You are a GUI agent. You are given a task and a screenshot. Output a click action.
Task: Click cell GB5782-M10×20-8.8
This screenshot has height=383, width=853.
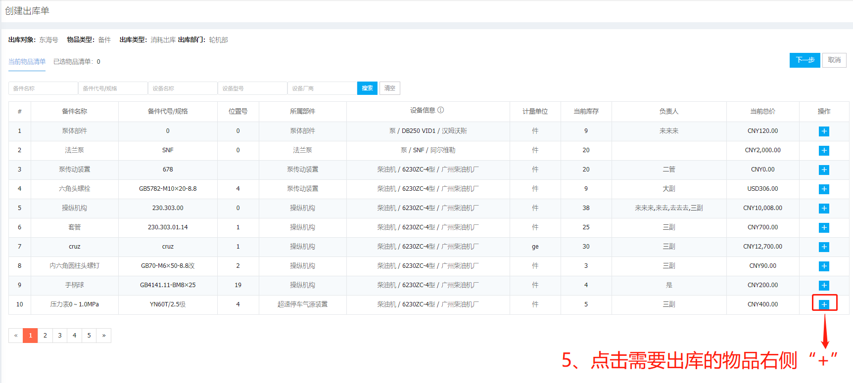point(168,189)
